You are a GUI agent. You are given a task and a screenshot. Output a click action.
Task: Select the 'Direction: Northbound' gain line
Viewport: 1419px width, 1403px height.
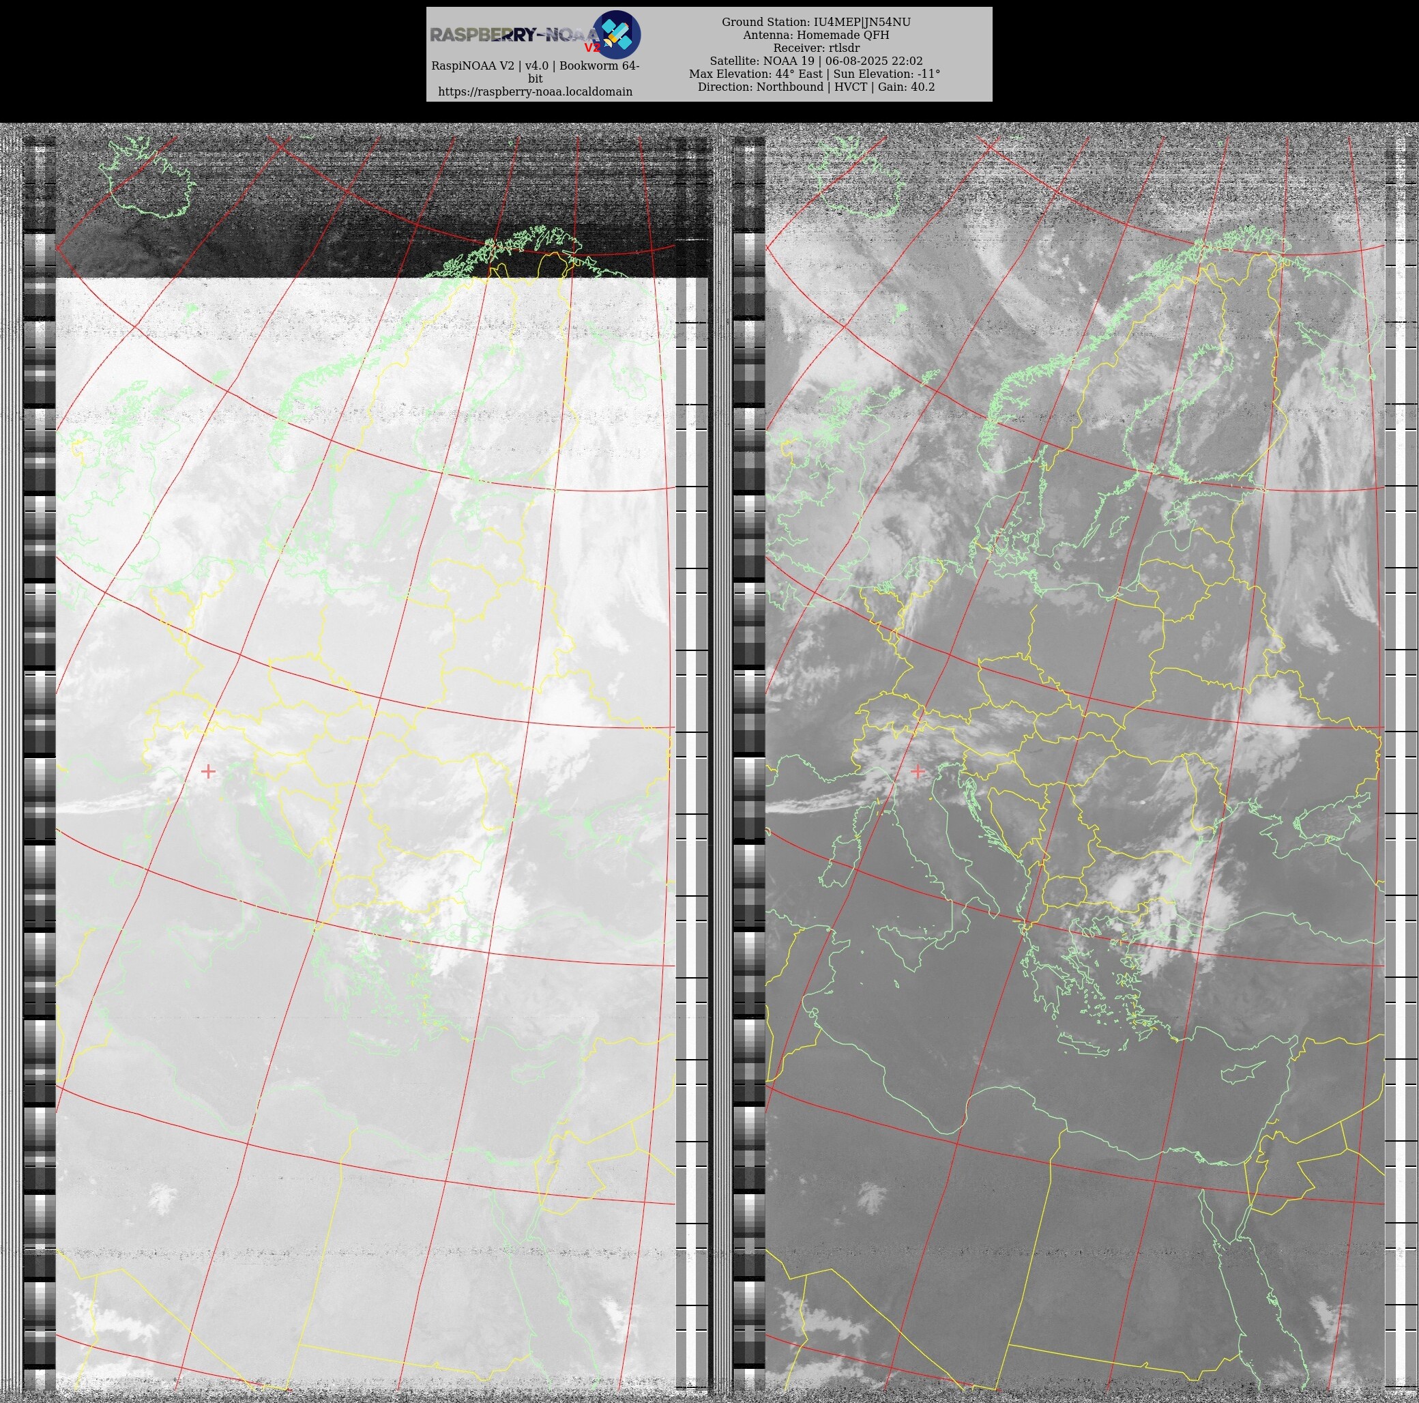click(x=816, y=87)
